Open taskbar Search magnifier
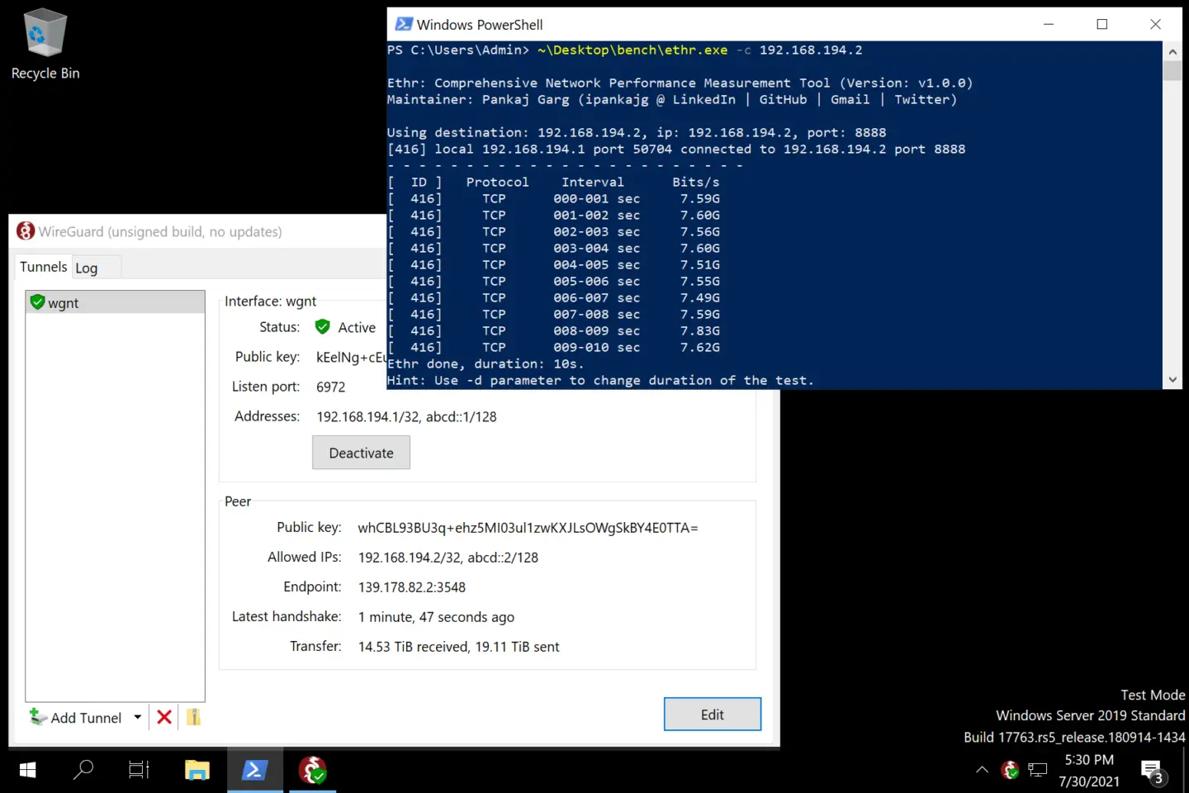1189x793 pixels. 83,770
